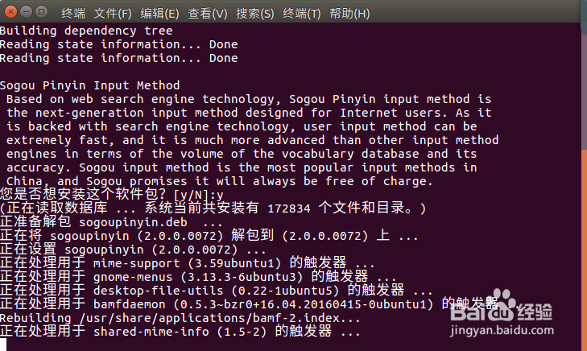
Task: Minimize the terminal window
Action: pyautogui.click(x=26, y=14)
